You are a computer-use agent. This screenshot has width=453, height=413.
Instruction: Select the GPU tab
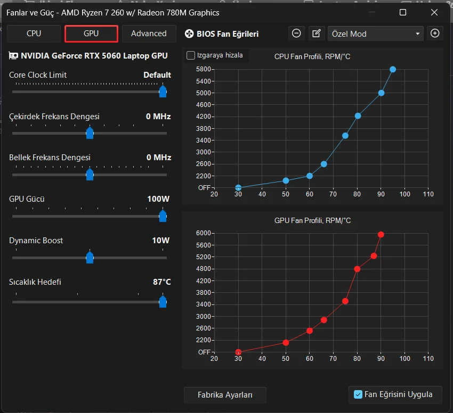pos(91,34)
